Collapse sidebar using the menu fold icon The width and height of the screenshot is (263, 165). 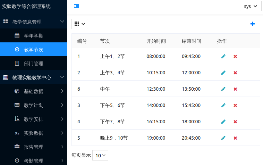click(77, 6)
